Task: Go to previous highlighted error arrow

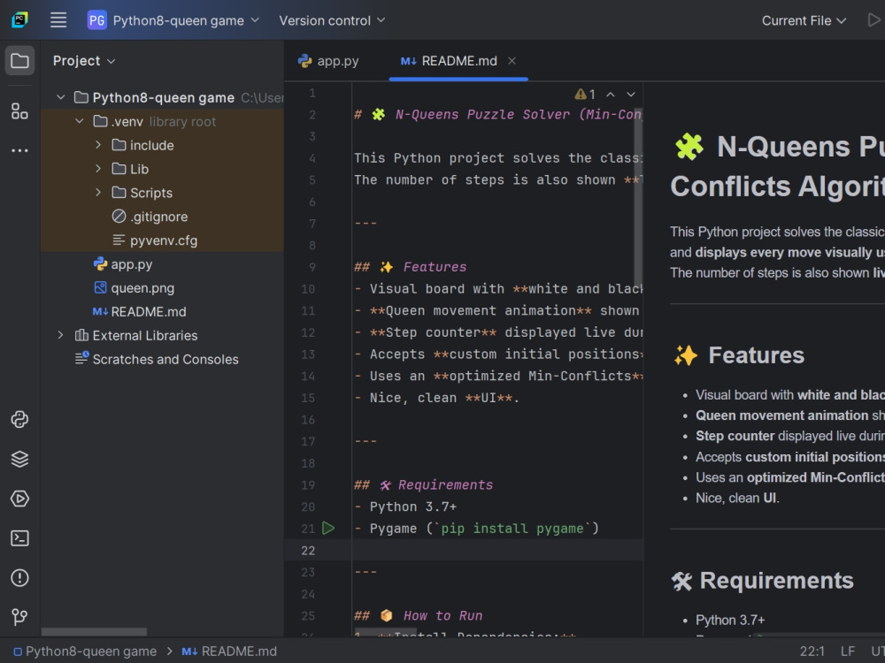Action: tap(610, 95)
